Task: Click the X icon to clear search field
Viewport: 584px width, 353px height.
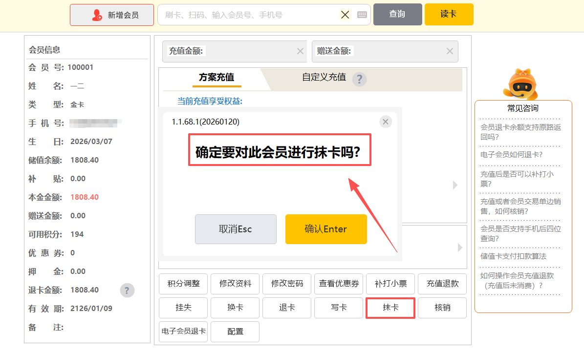Action: pos(345,15)
